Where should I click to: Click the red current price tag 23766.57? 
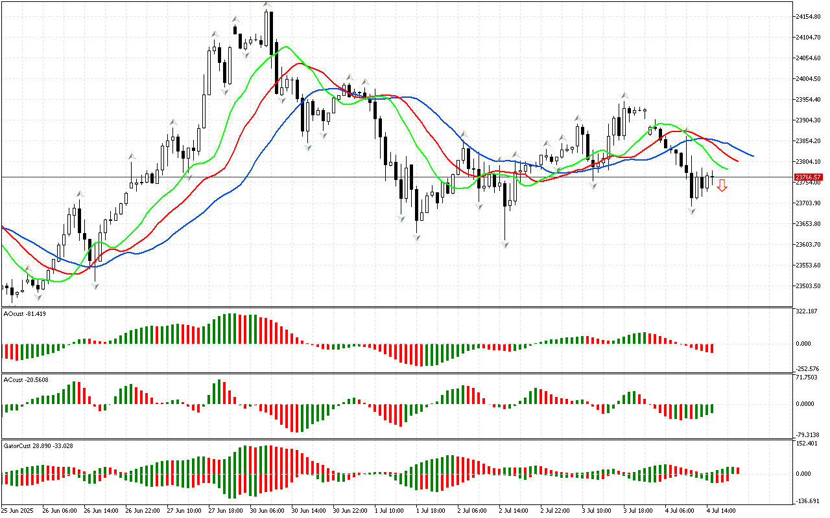tap(809, 177)
